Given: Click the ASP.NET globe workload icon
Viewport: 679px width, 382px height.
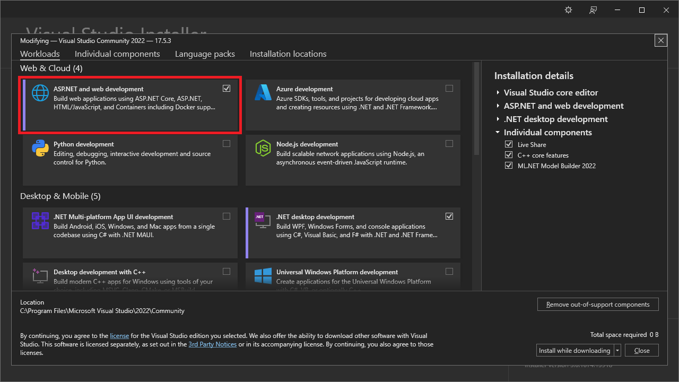Looking at the screenshot, I should coord(40,93).
